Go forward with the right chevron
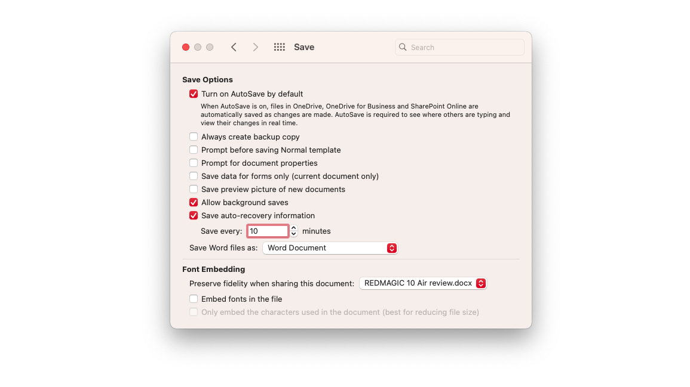This screenshot has height=387, width=690. tap(255, 47)
